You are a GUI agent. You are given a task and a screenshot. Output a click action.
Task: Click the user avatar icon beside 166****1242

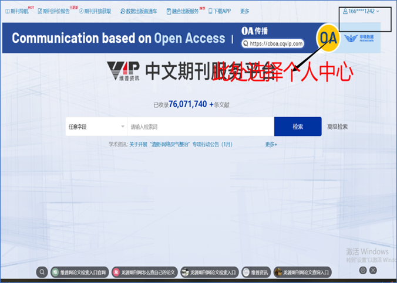pos(345,11)
